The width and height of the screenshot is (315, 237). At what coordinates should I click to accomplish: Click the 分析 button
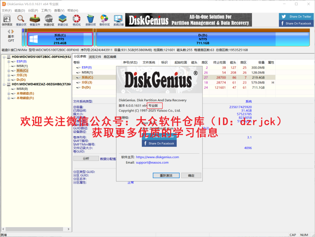(86, 158)
